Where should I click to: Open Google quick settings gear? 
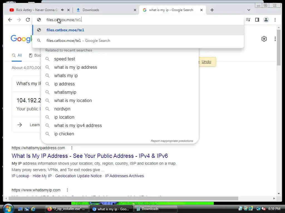point(264,39)
